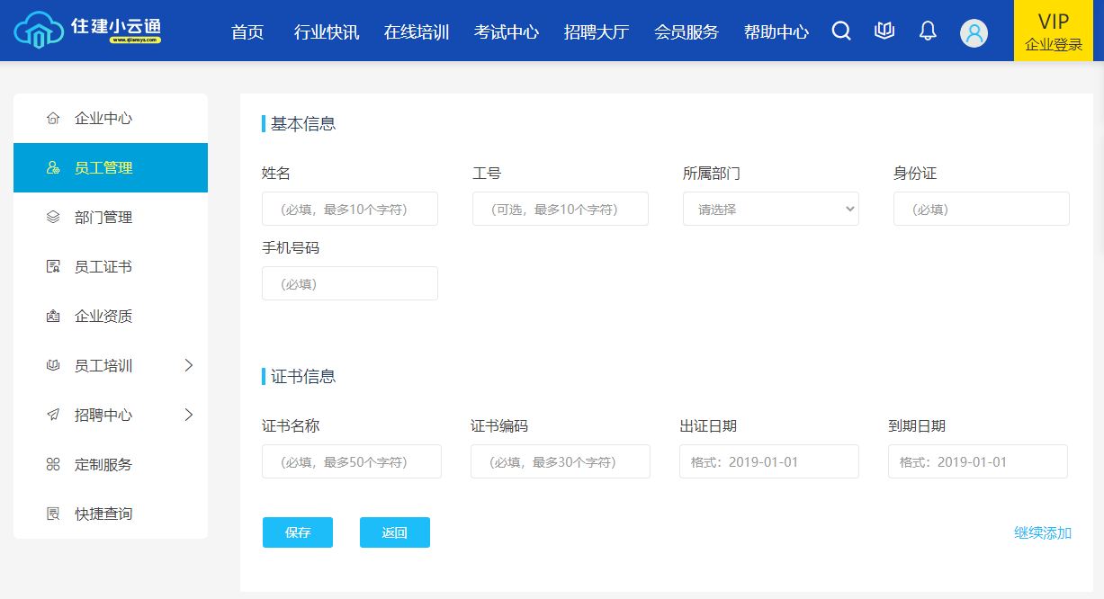Click the search magnifier icon in header
The height and width of the screenshot is (599, 1104).
[x=841, y=31]
